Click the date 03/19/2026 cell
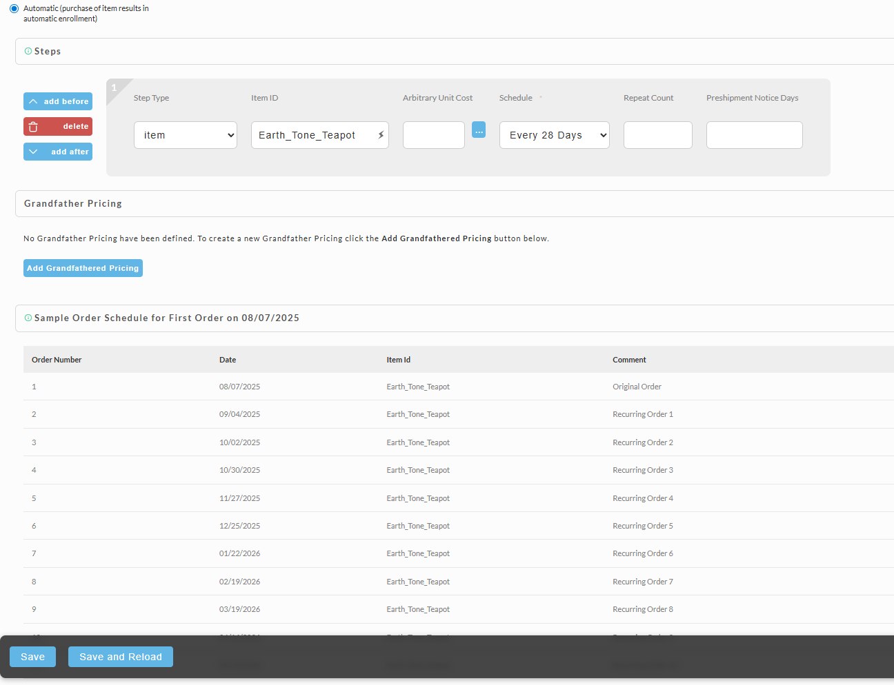Screen dimensions: 894x685 click(240, 609)
